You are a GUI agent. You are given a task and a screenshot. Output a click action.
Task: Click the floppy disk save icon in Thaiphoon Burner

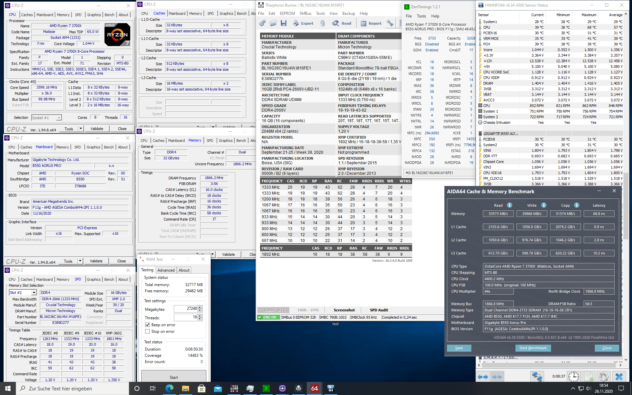click(283, 23)
